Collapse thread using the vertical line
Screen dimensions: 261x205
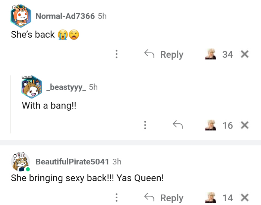10,104
